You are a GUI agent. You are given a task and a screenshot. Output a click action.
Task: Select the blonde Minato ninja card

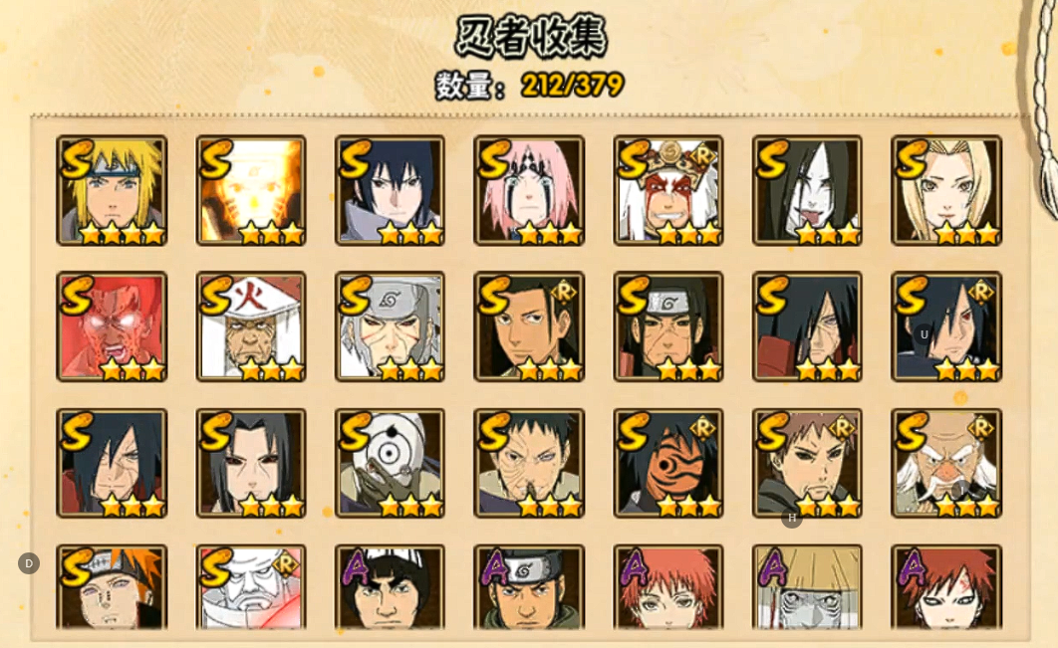click(x=112, y=190)
